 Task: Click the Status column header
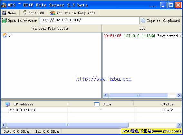[x=158, y=104]
